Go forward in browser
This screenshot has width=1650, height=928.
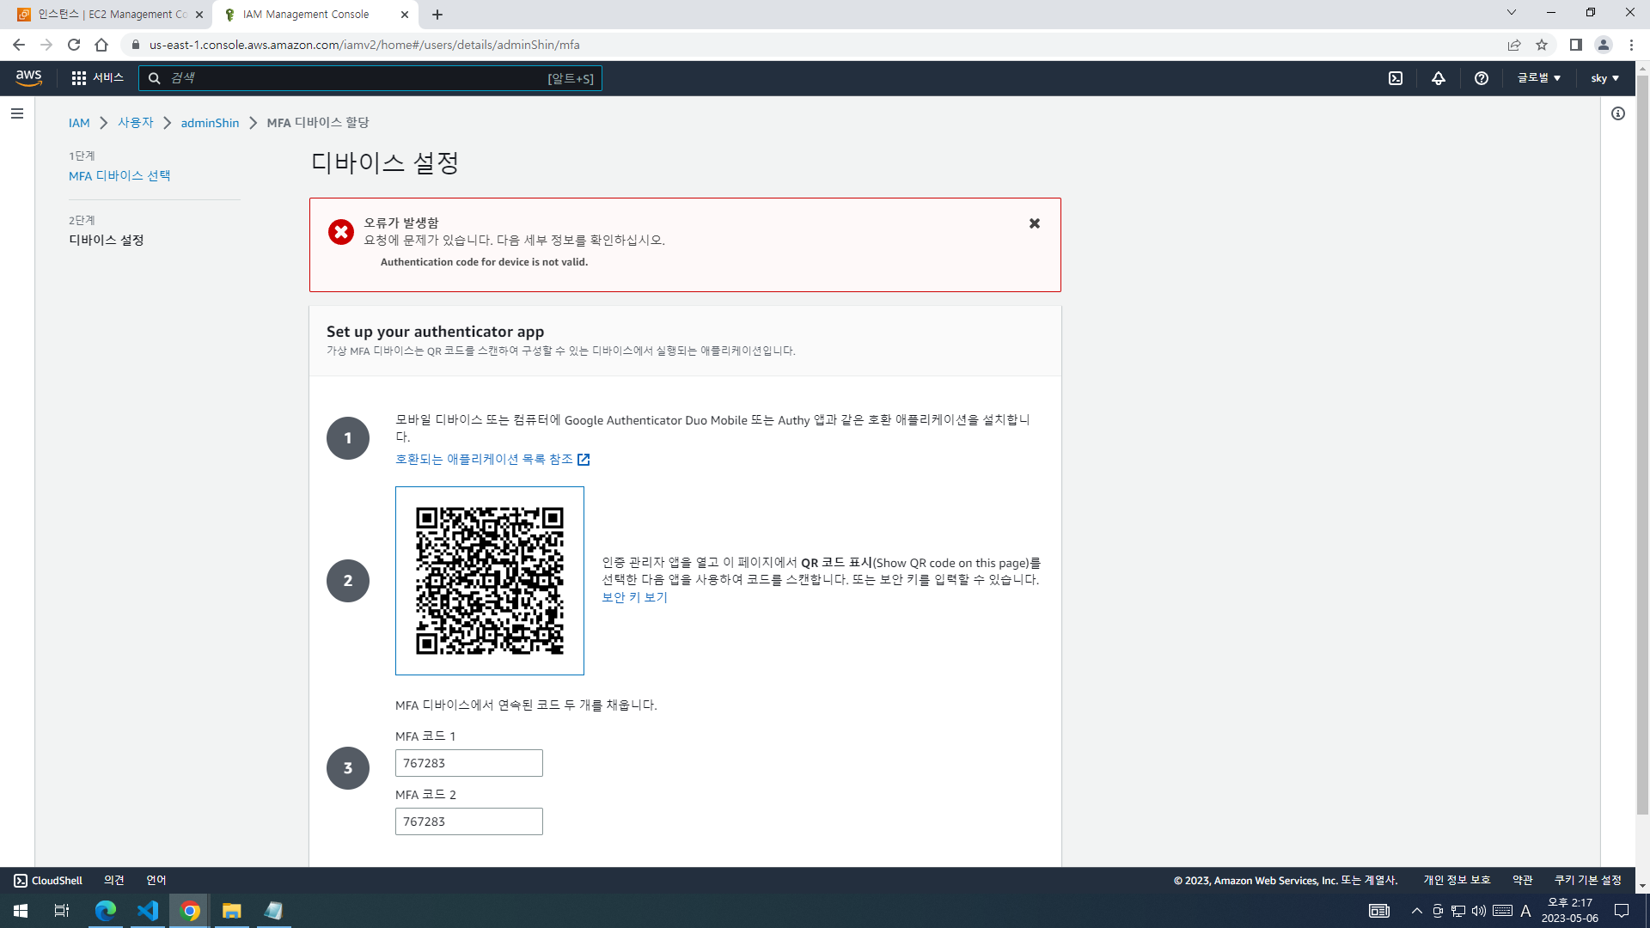[46, 45]
